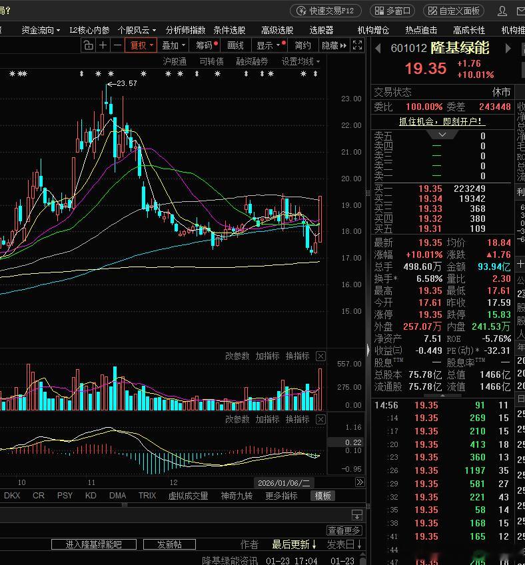Click 查看更多 view more button
Screen dimensions: 525x565
pos(344,530)
